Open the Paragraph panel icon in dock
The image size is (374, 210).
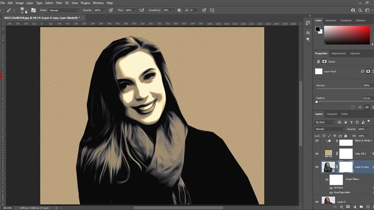(x=308, y=40)
